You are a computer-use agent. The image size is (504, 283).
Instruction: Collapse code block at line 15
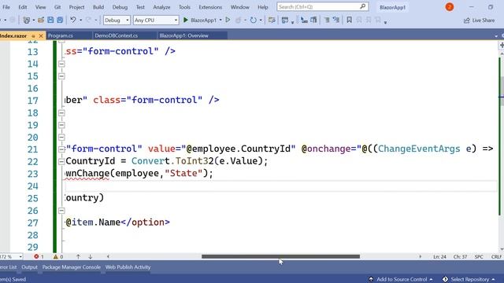click(61, 76)
